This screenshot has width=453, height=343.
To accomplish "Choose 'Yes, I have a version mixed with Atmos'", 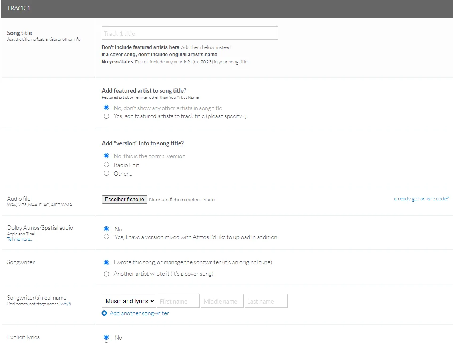I will tap(106, 237).
